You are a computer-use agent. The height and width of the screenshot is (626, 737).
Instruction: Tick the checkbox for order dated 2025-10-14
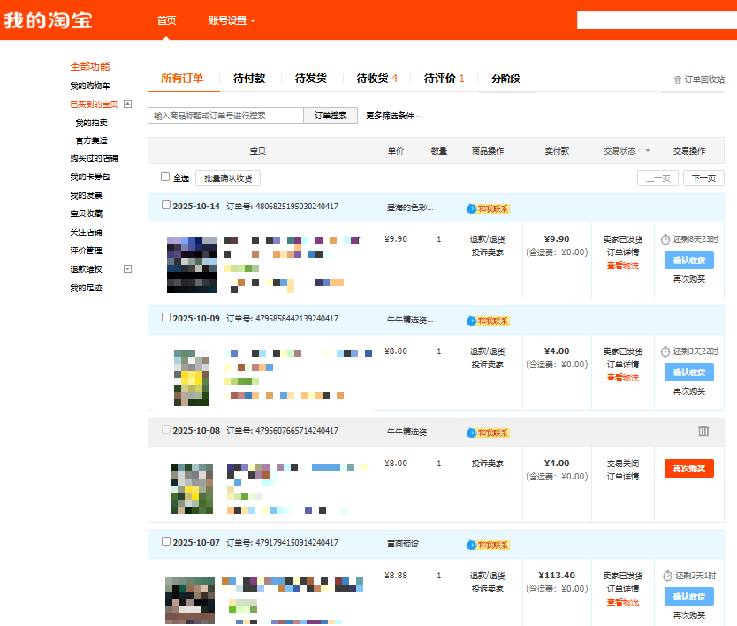(166, 206)
